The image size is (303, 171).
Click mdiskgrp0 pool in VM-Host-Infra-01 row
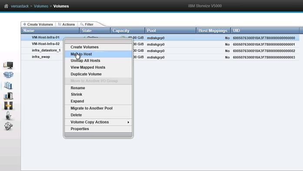pyautogui.click(x=156, y=38)
